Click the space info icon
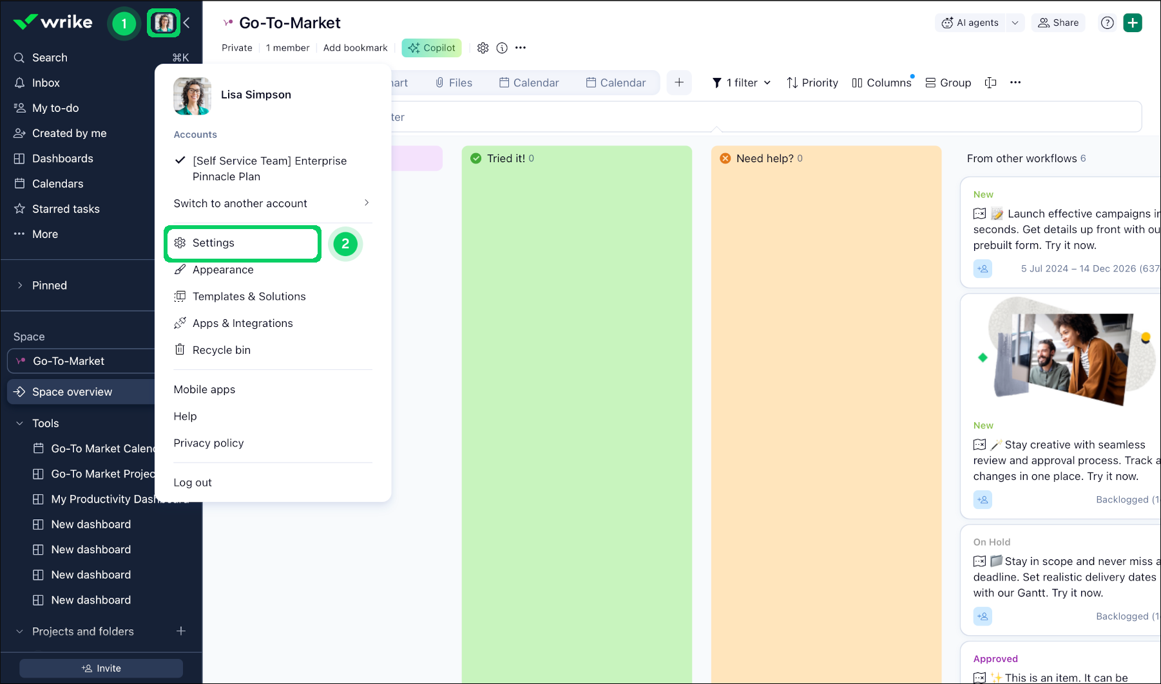This screenshot has width=1161, height=684. (x=502, y=48)
